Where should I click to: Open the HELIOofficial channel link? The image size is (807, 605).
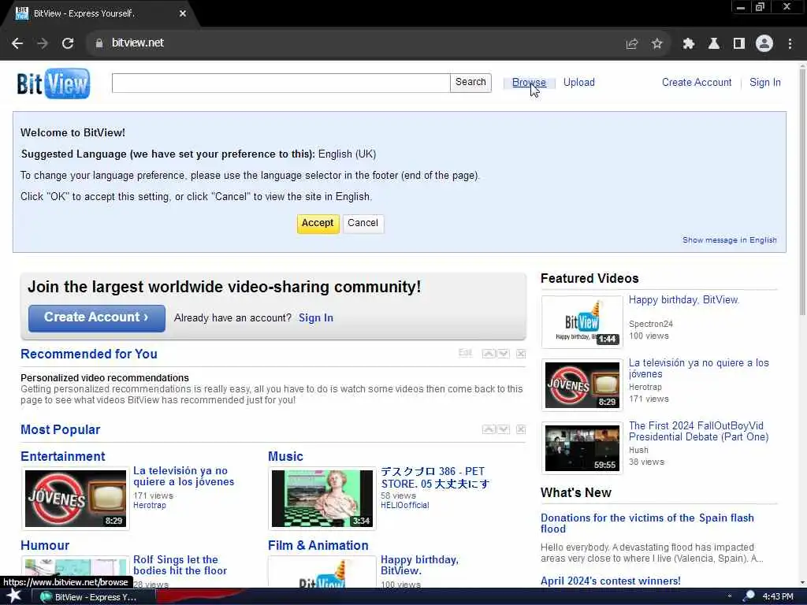pos(405,505)
